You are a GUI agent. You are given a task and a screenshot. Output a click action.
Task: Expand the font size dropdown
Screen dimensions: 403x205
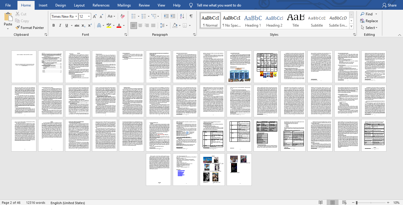click(x=89, y=17)
